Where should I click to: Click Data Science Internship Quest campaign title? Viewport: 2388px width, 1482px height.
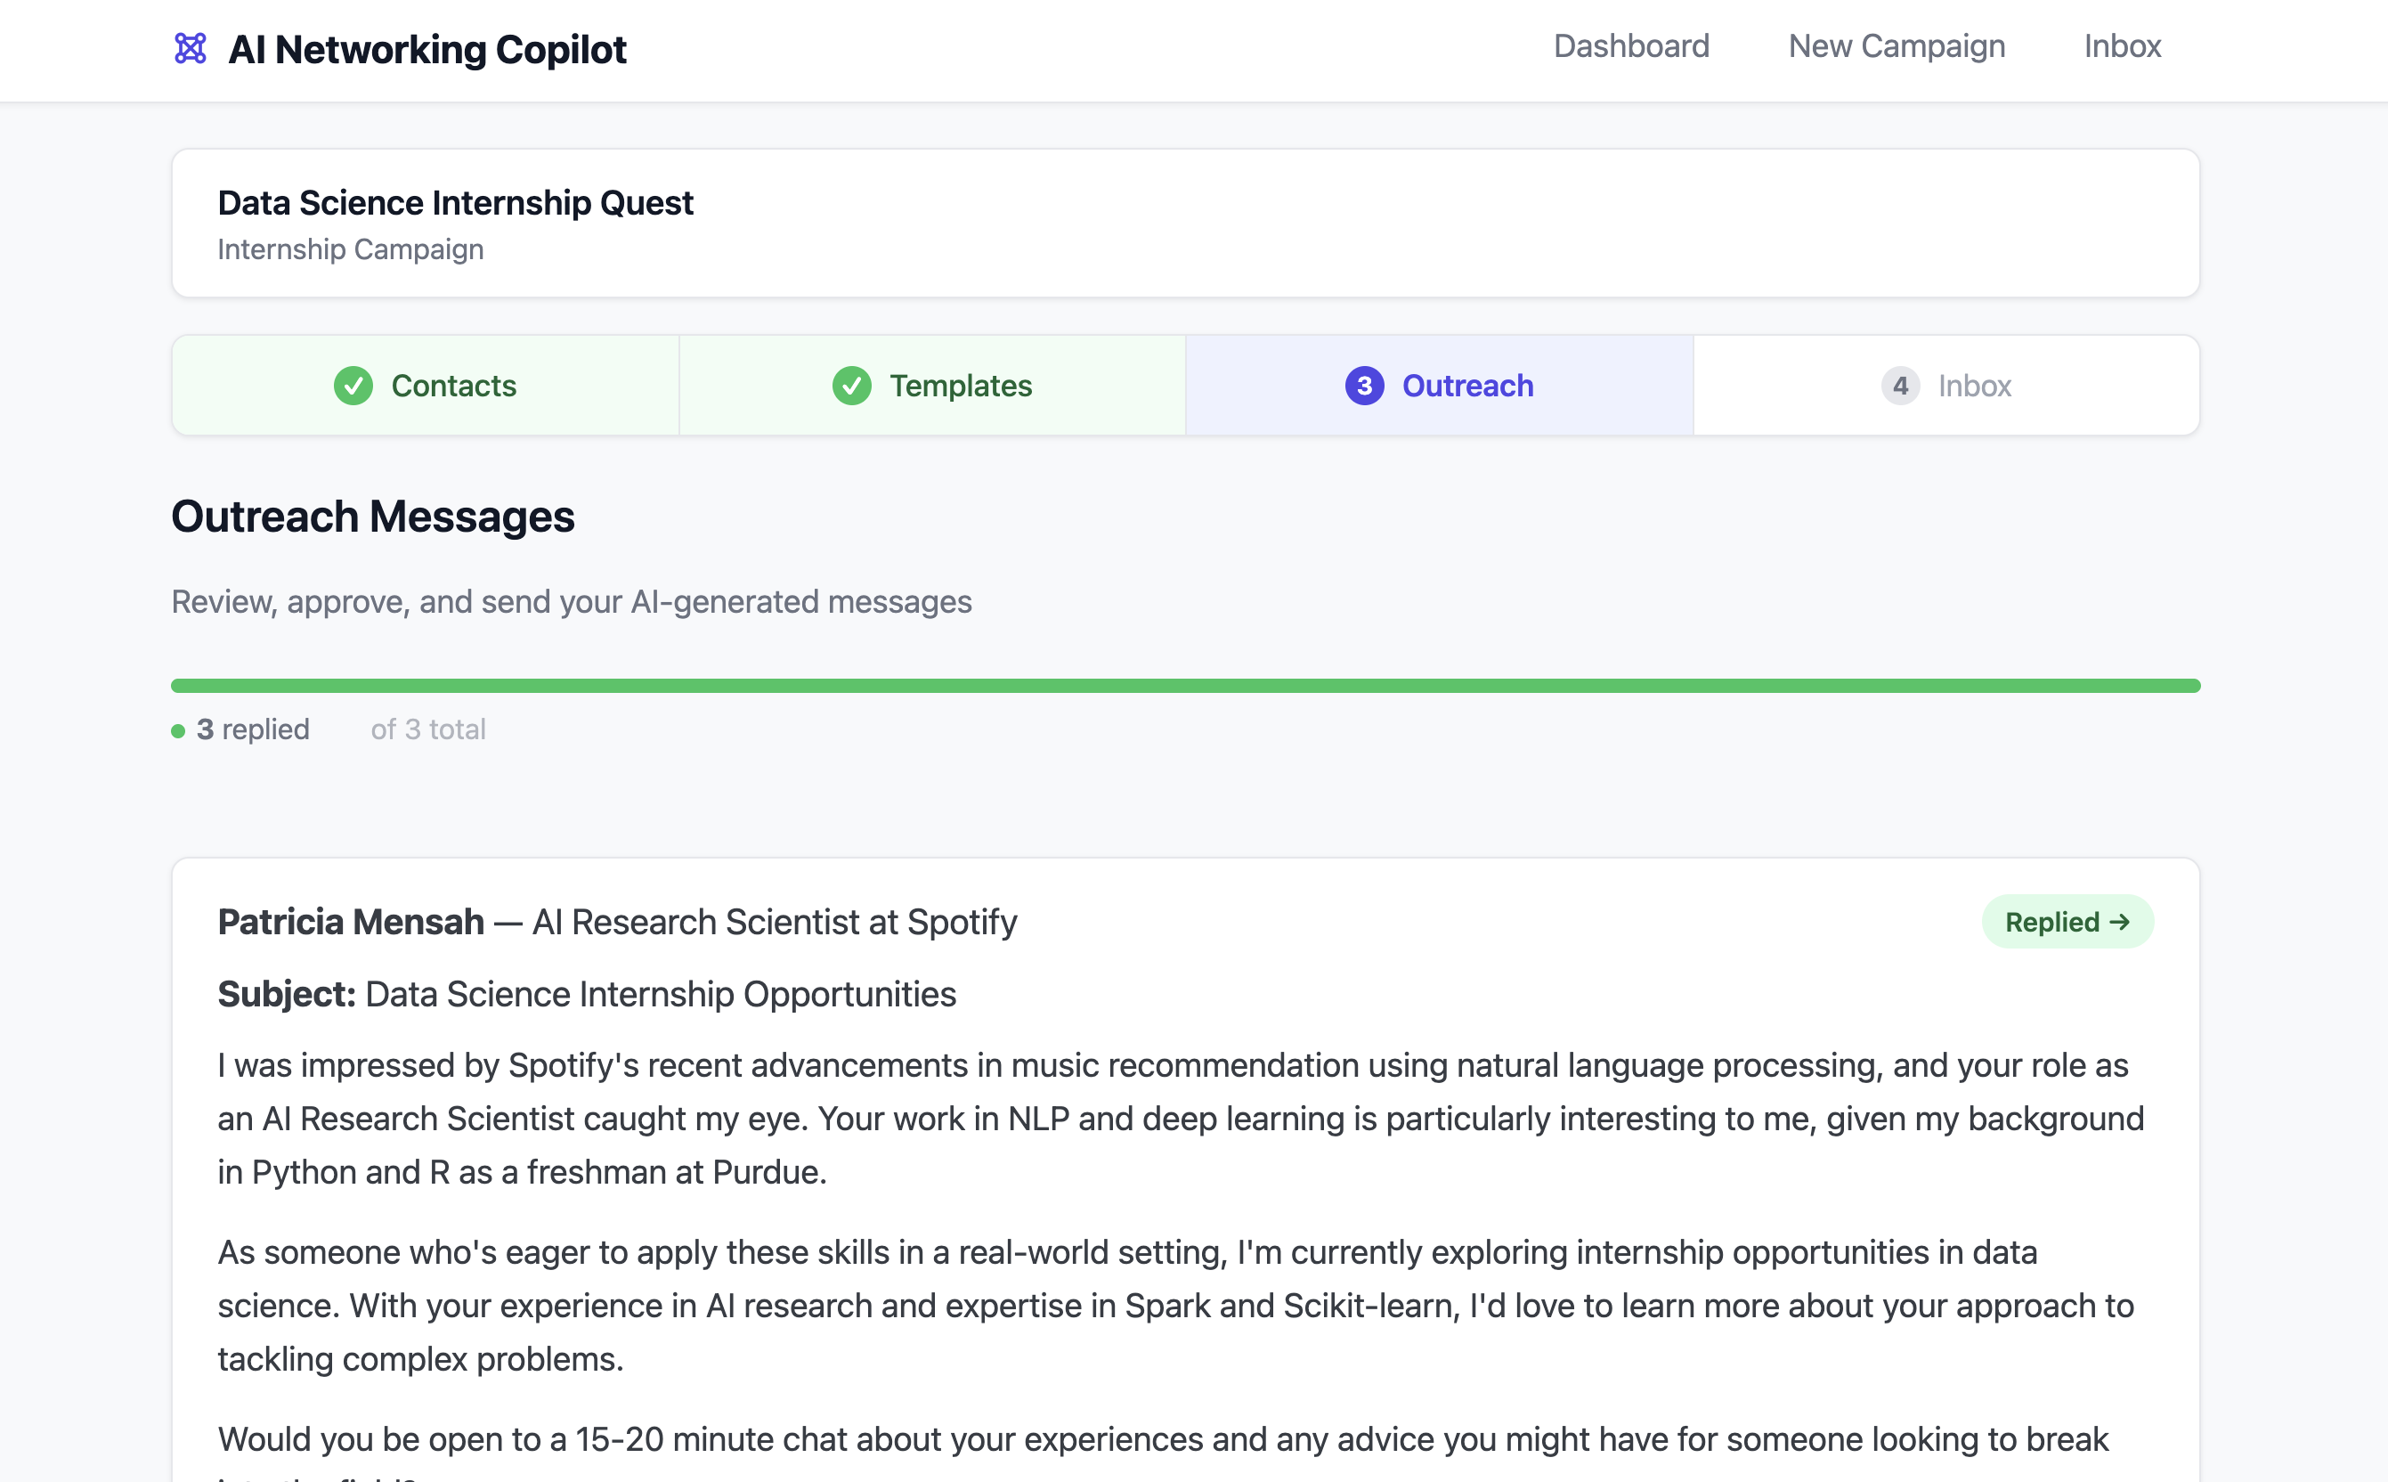455,203
